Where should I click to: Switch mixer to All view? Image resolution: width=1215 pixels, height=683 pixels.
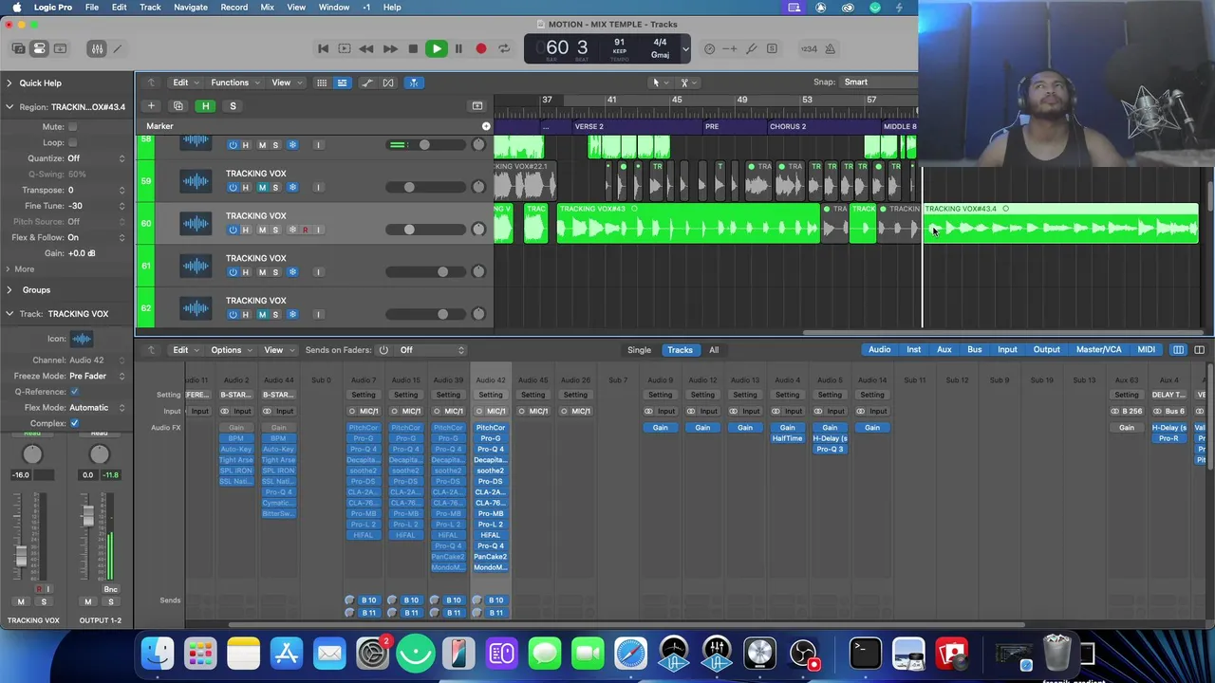pyautogui.click(x=714, y=350)
